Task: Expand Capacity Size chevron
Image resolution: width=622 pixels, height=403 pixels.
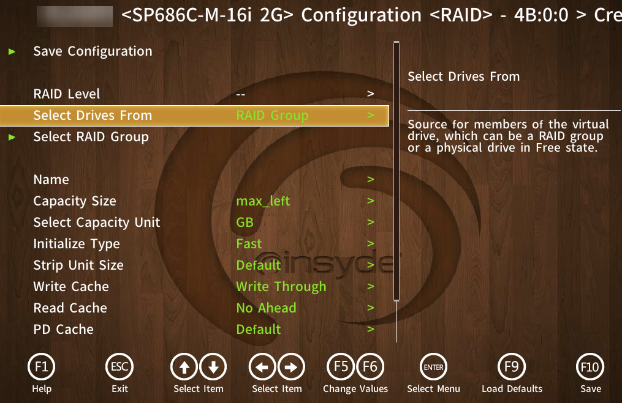Action: [x=371, y=201]
